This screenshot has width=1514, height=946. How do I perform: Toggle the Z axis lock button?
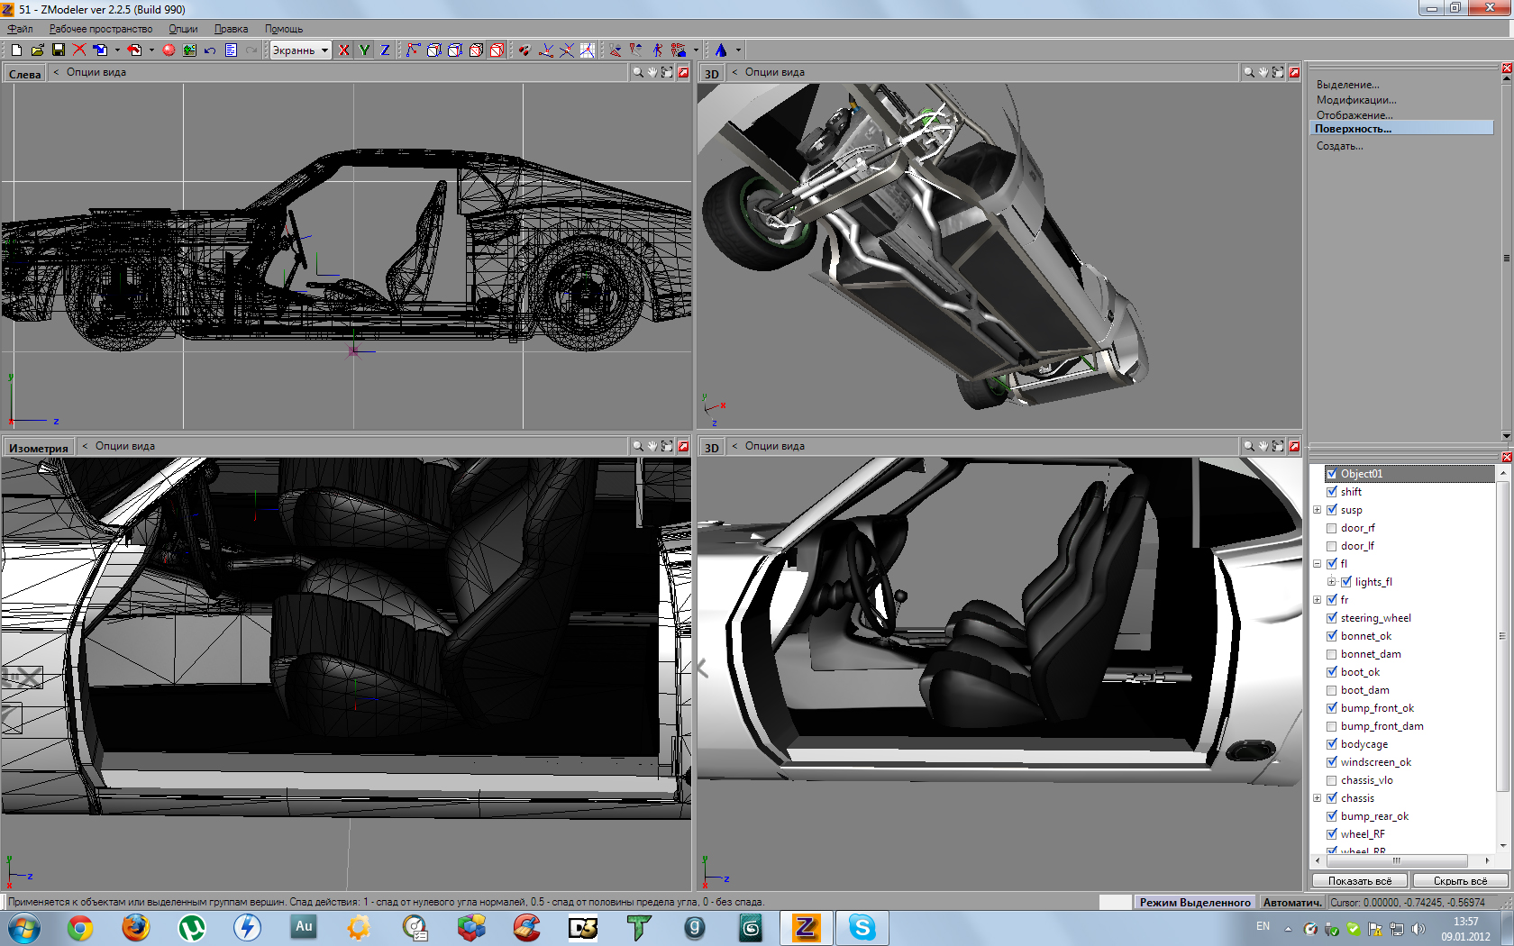click(385, 50)
